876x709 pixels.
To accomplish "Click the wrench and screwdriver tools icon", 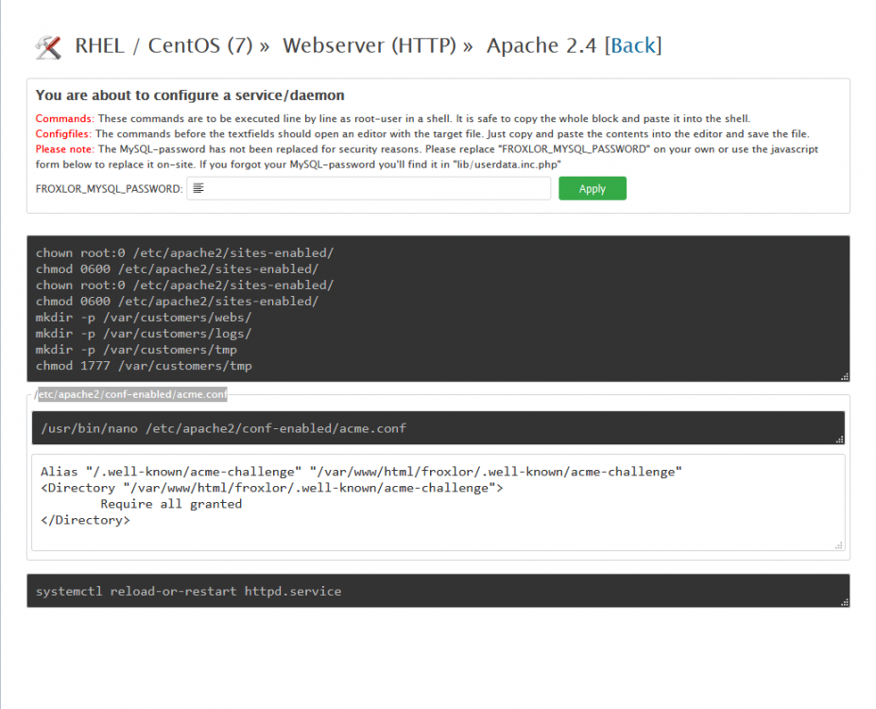I will (47, 46).
